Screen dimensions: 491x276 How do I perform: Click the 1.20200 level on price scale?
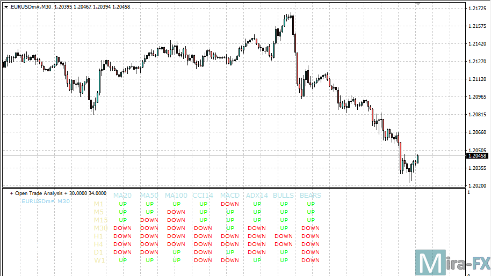(477, 185)
